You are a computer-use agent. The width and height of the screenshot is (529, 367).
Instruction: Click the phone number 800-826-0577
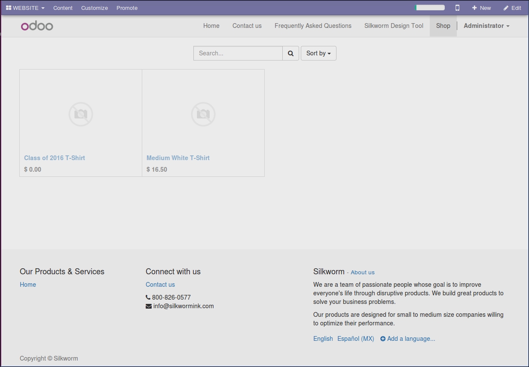click(x=171, y=297)
